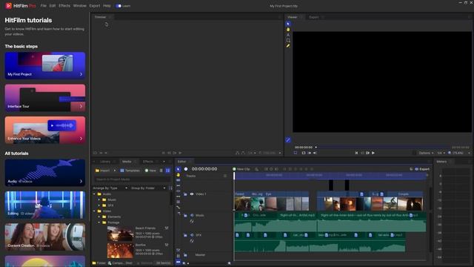
Task: Open the Help menu
Action: [x=107, y=6]
